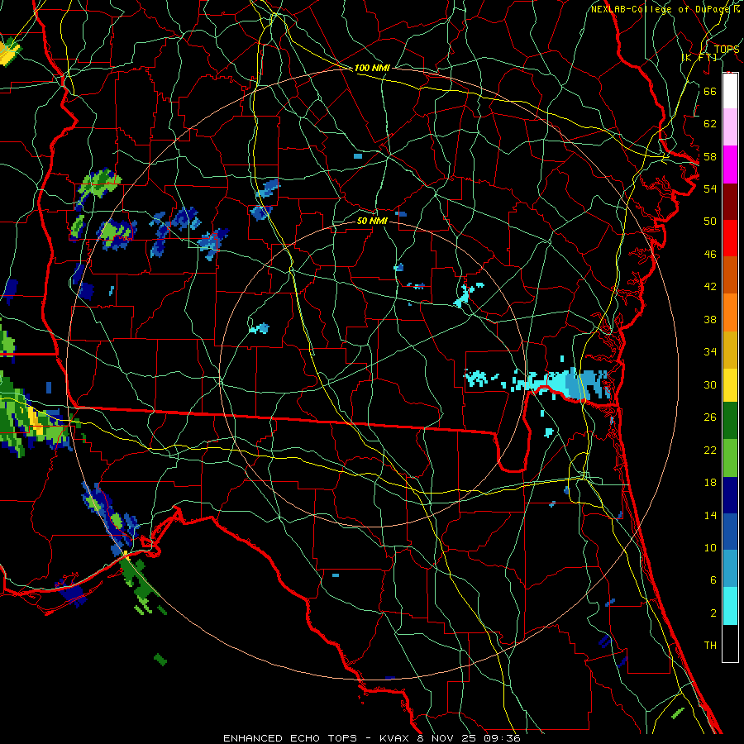Click the "ENHANCED ECHO TOPS" caption
Viewport: 744px width, 744px height.
290,738
